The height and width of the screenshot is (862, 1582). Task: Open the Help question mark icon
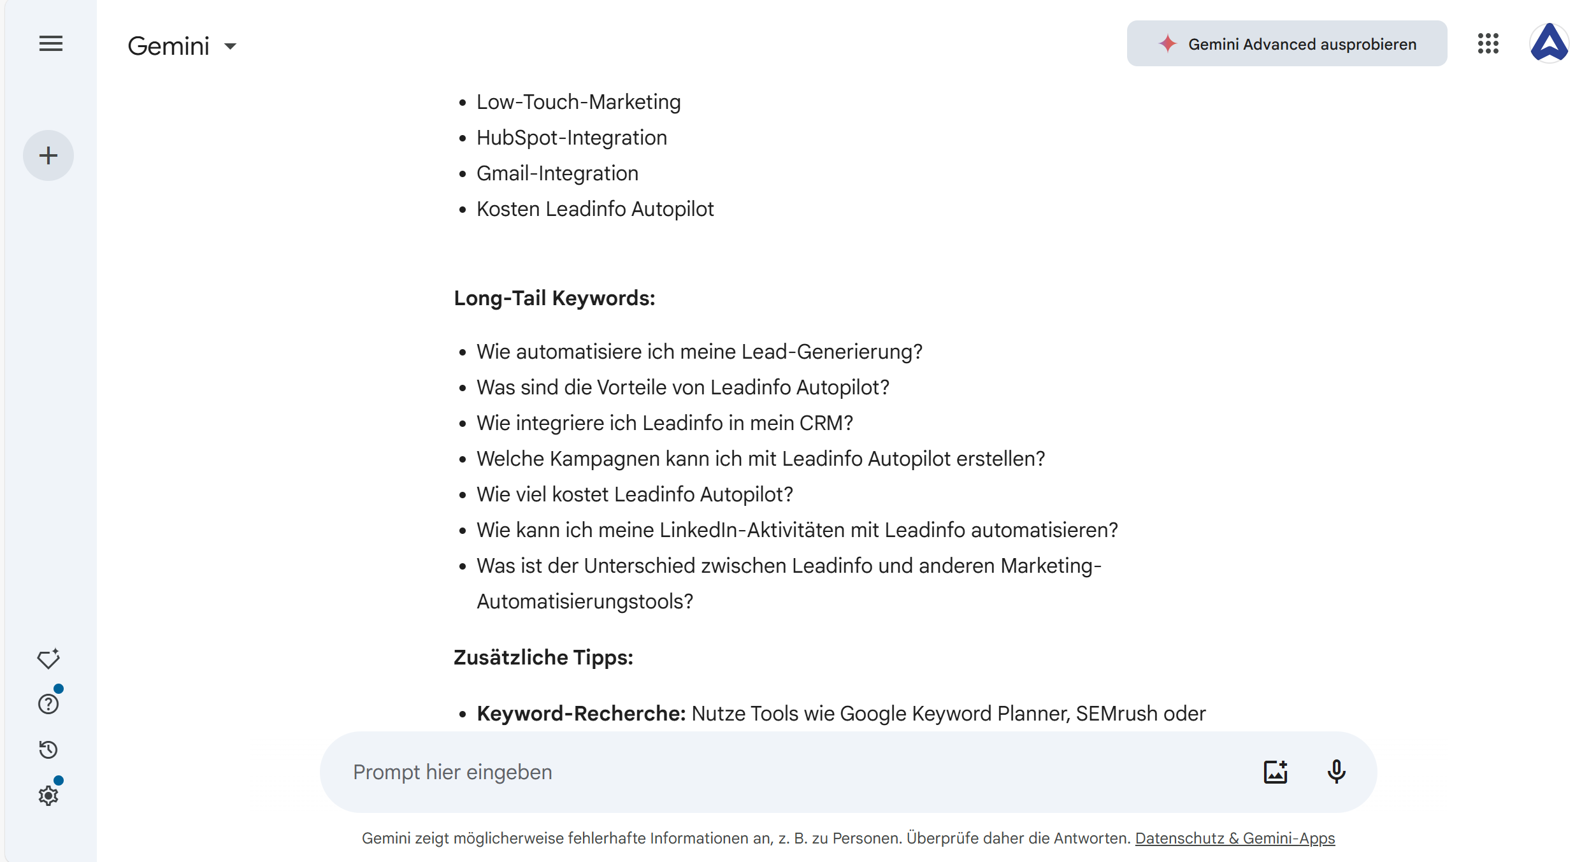[x=48, y=704]
